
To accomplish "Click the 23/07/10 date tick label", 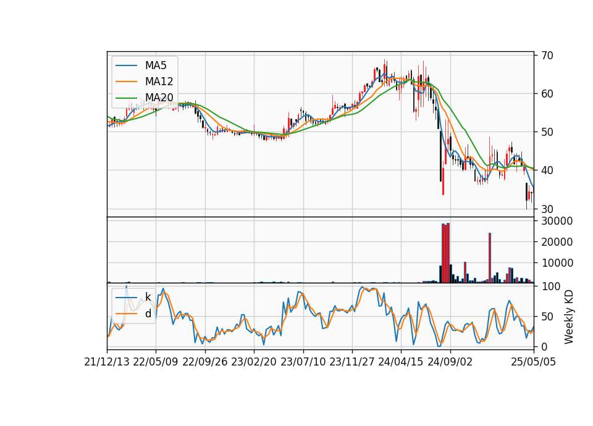I will (303, 362).
